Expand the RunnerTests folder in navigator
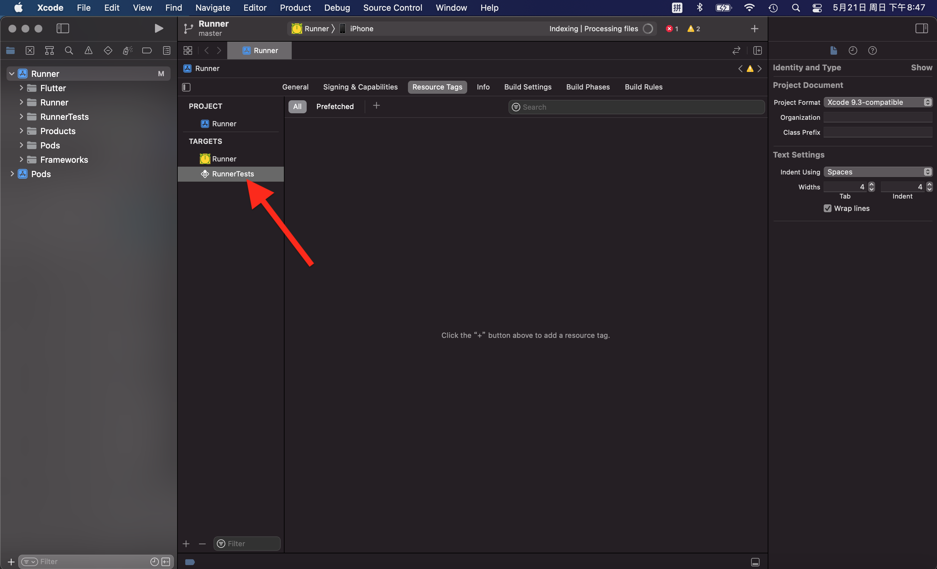Viewport: 937px width, 569px height. pos(21,117)
